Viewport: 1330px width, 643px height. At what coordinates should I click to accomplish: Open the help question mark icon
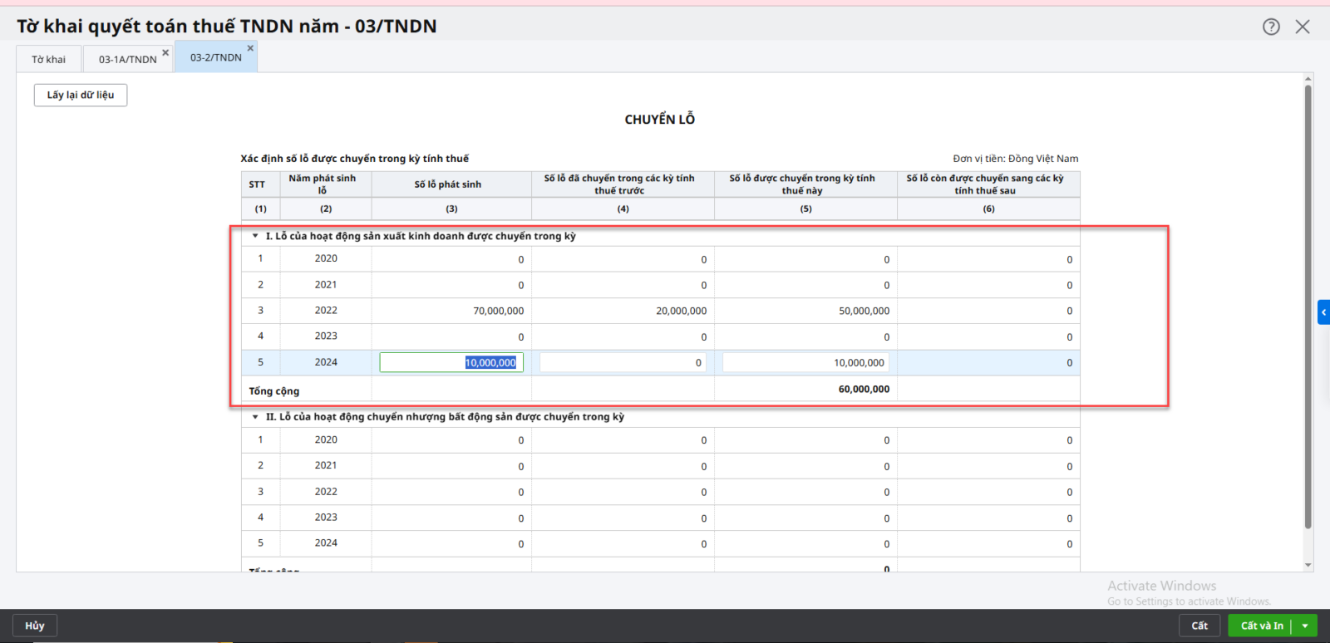click(x=1271, y=27)
